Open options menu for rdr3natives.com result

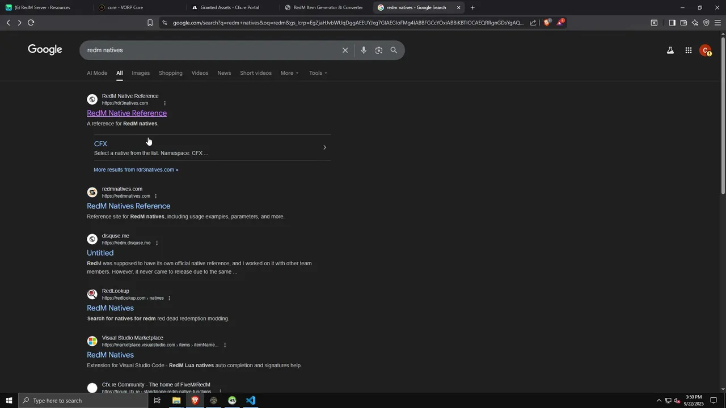click(x=165, y=103)
